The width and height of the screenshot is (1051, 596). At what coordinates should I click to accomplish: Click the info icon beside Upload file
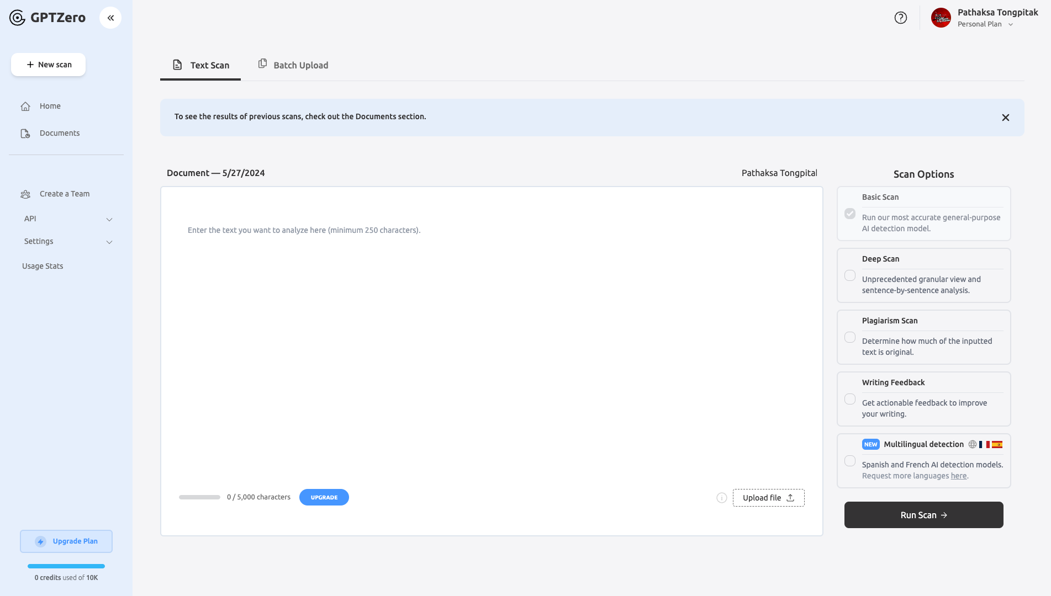[x=721, y=498]
